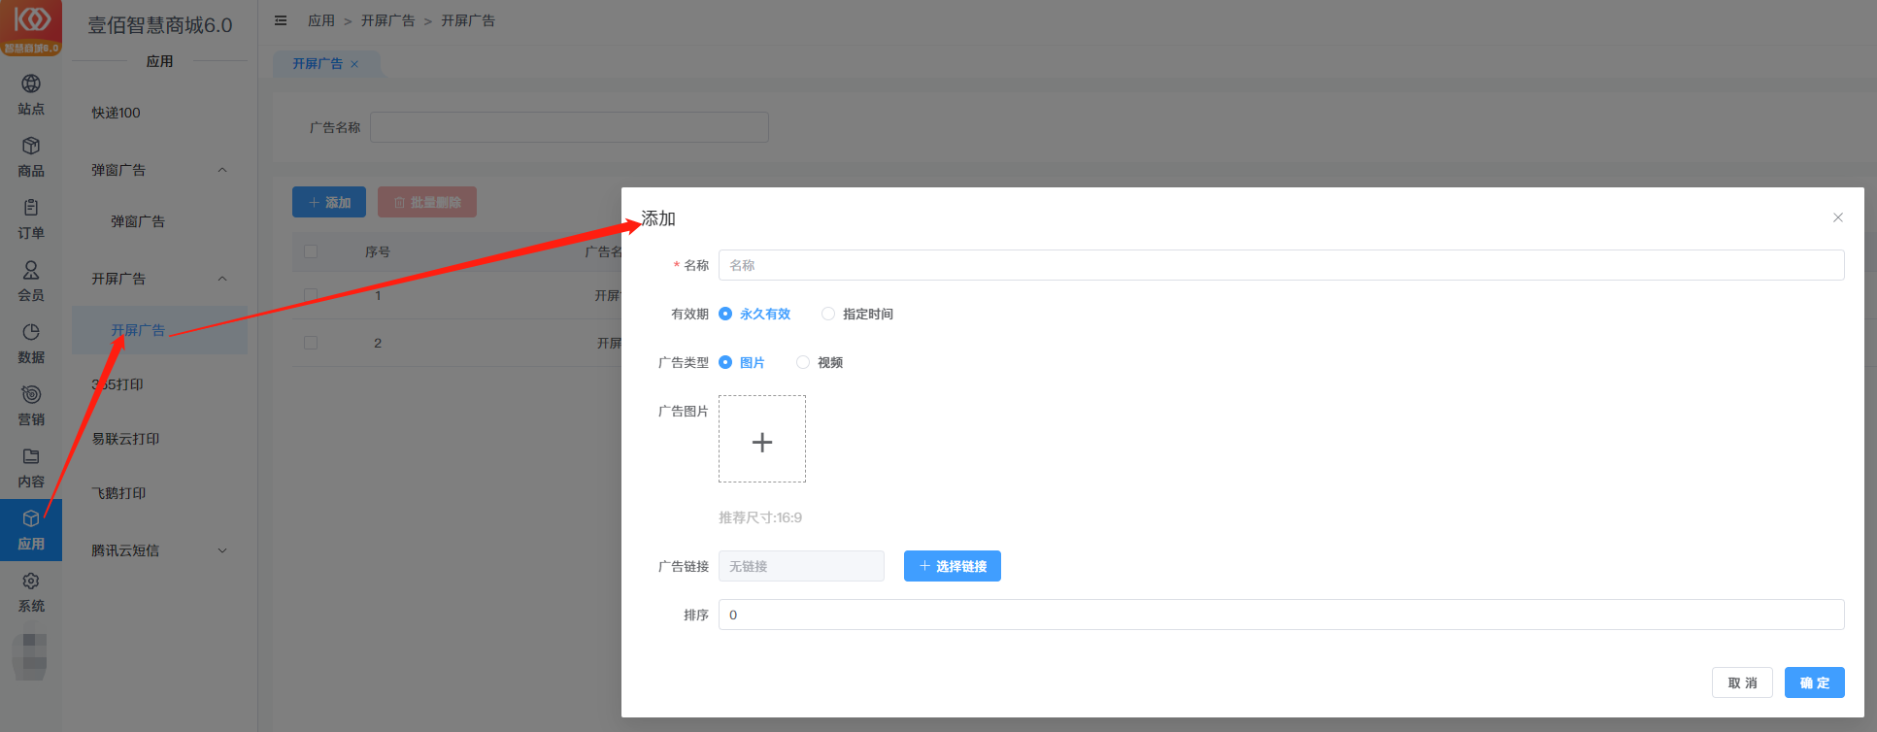
Task: Focus the 排序 input field
Action: (x=1282, y=615)
